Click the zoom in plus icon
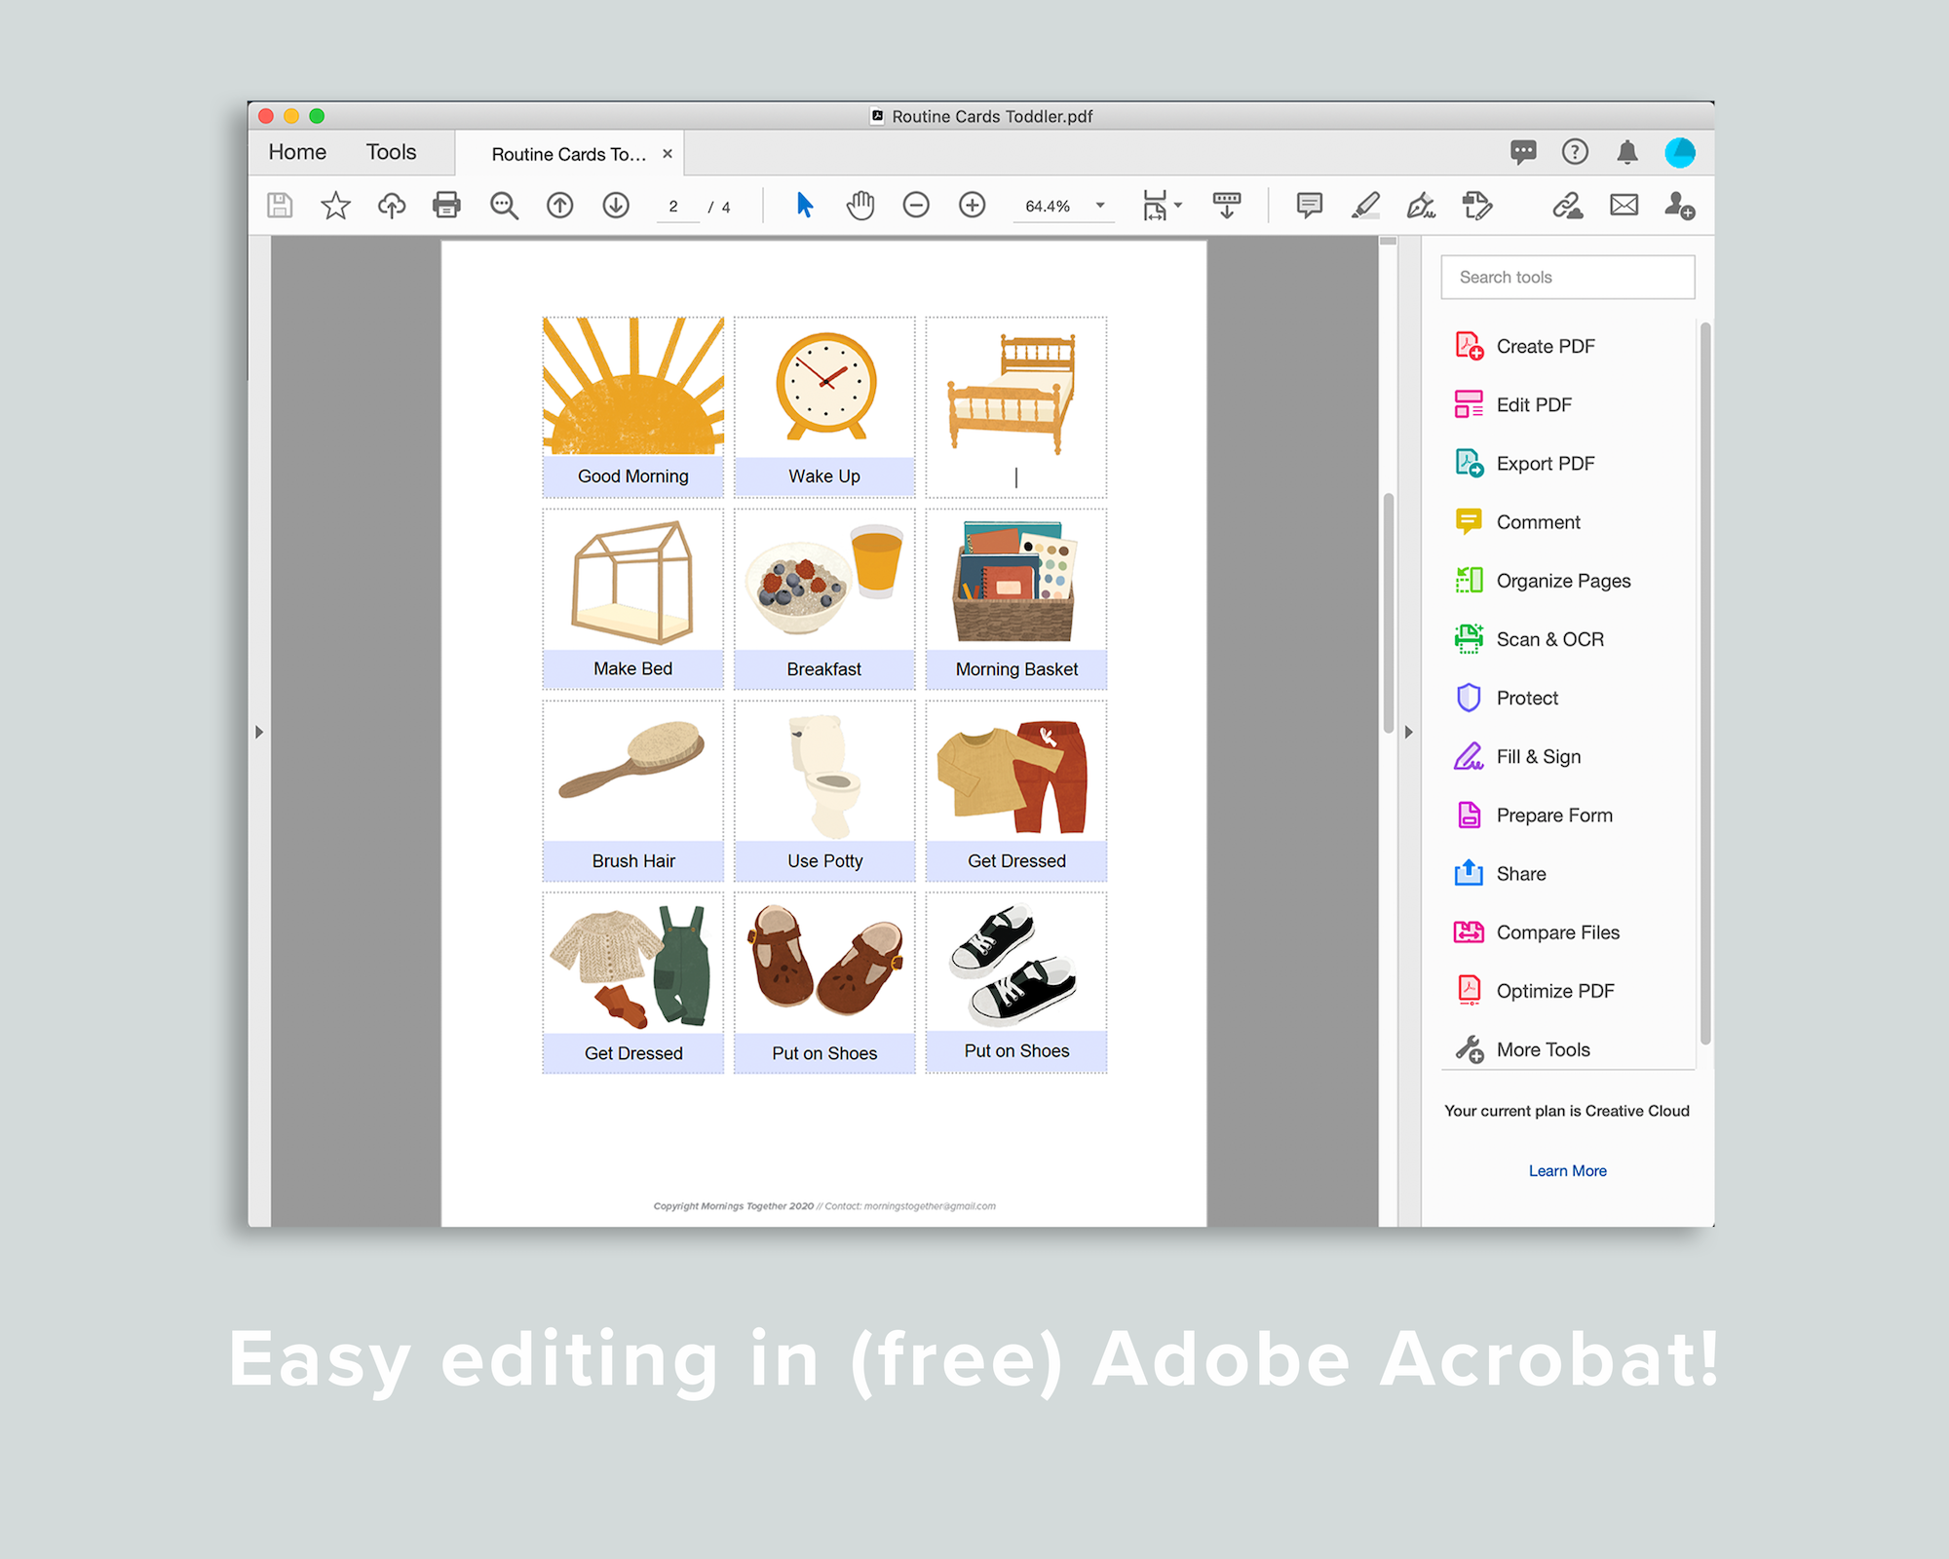 (972, 206)
